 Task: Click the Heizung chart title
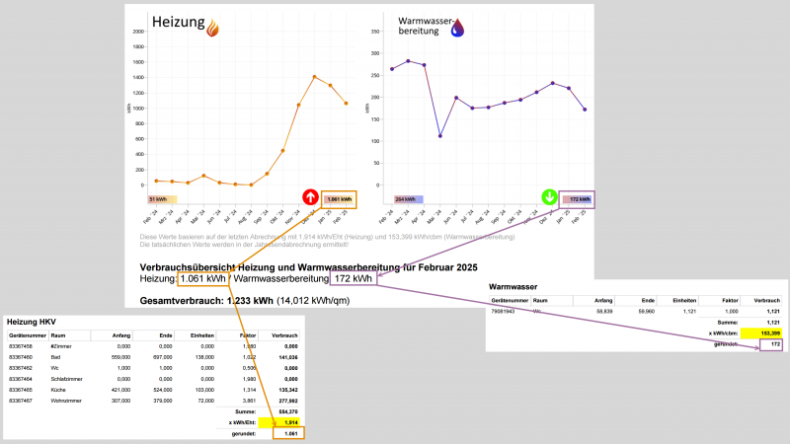(x=179, y=22)
